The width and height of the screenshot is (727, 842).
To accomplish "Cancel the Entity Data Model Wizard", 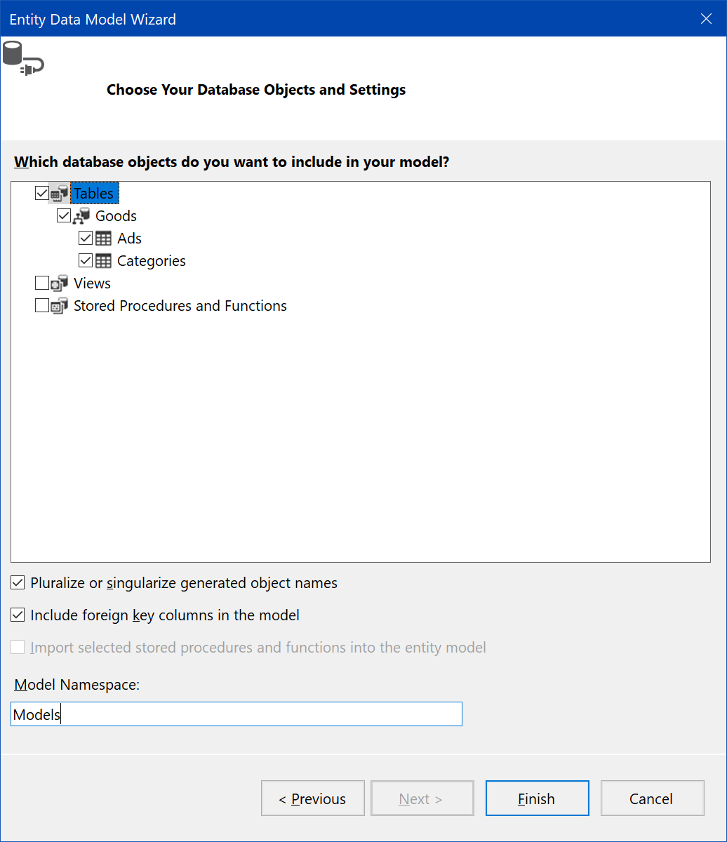I will pos(652,798).
